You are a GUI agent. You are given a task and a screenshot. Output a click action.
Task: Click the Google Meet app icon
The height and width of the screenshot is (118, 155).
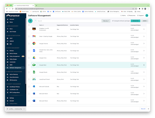click(34, 65)
